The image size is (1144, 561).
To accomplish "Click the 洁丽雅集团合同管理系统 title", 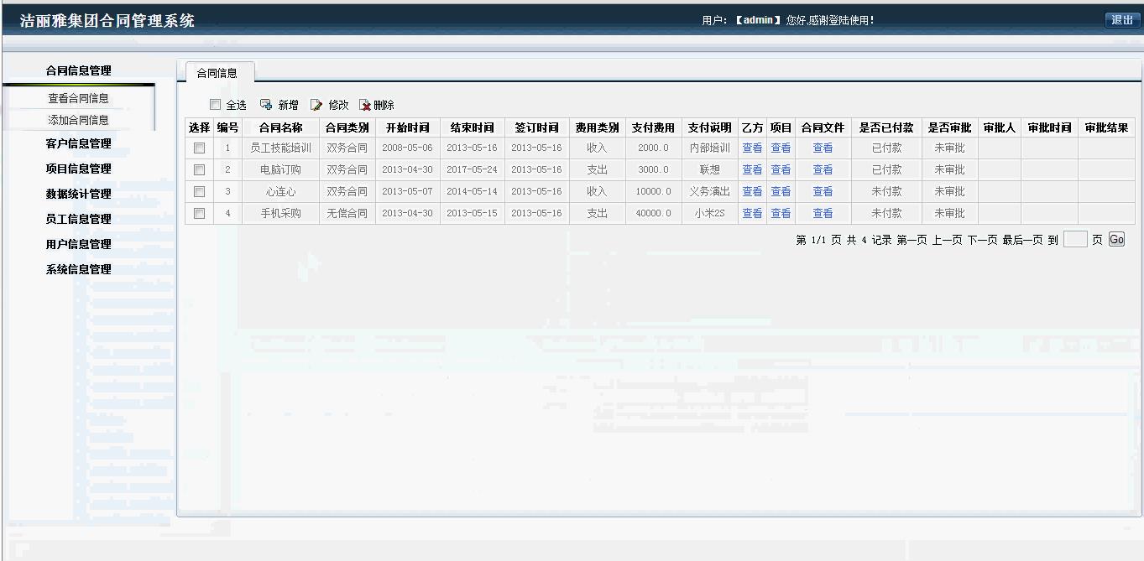I will click(x=107, y=21).
